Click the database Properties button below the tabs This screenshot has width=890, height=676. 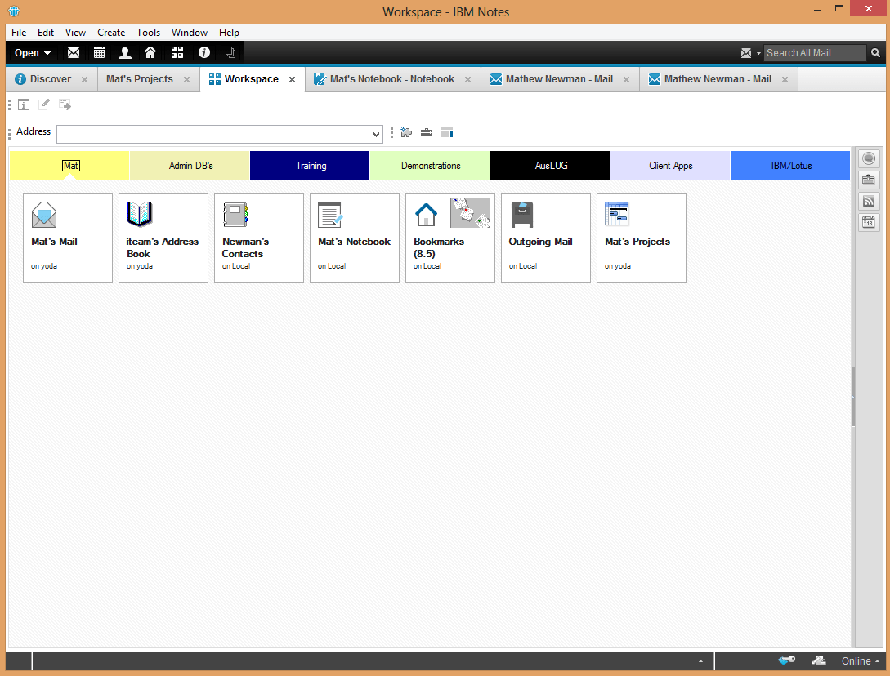(24, 104)
